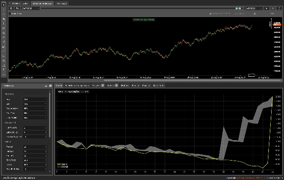Minimize the Parameters panel via header icon

click(46, 86)
